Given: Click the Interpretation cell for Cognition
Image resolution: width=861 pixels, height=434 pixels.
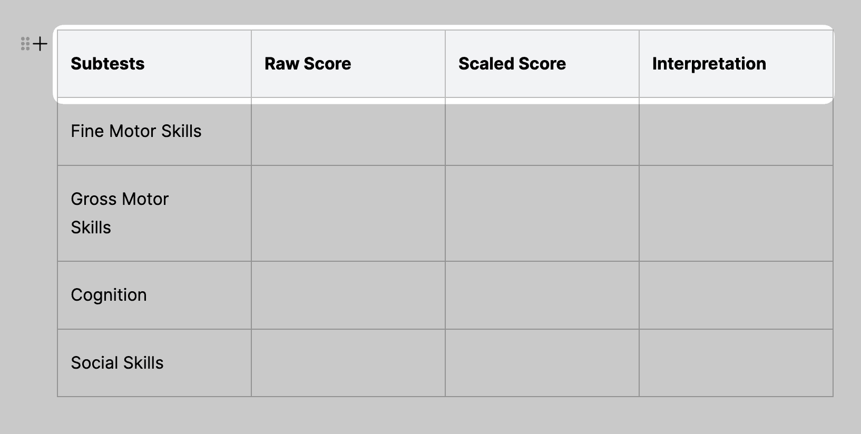Looking at the screenshot, I should [736, 295].
